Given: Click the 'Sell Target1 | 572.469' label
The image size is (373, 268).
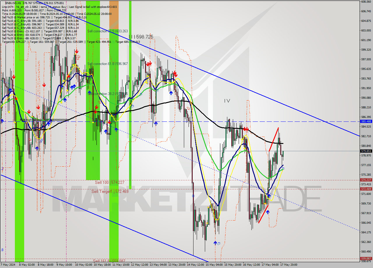Looking at the screenshot, I should [x=110, y=191].
